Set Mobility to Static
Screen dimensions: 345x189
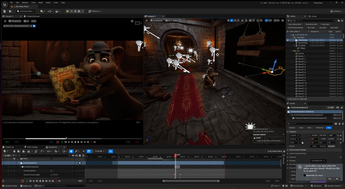click(x=314, y=146)
